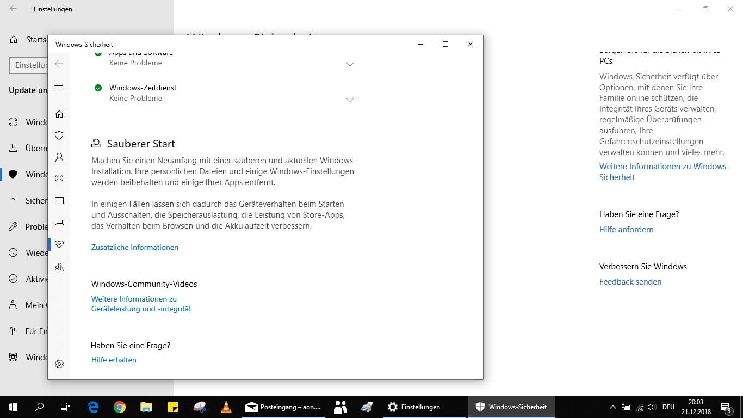Select Device performance and health heart icon
The width and height of the screenshot is (743, 418).
click(59, 244)
